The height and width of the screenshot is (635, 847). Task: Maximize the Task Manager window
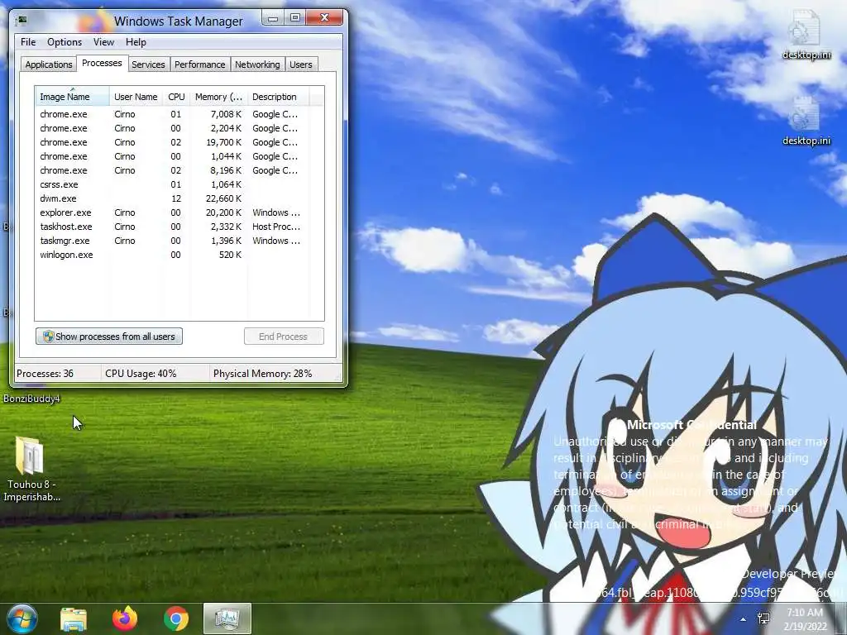click(x=295, y=18)
